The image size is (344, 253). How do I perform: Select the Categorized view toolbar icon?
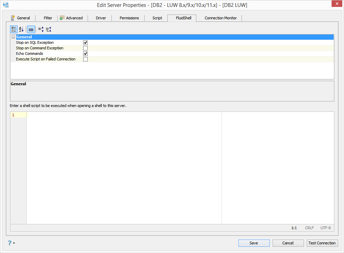(13, 29)
